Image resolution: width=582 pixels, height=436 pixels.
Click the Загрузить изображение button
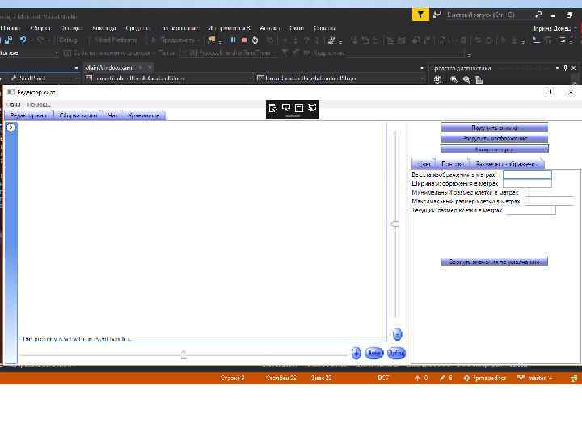click(x=494, y=139)
